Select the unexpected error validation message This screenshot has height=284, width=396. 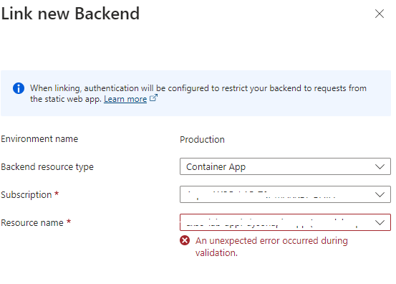[271, 247]
